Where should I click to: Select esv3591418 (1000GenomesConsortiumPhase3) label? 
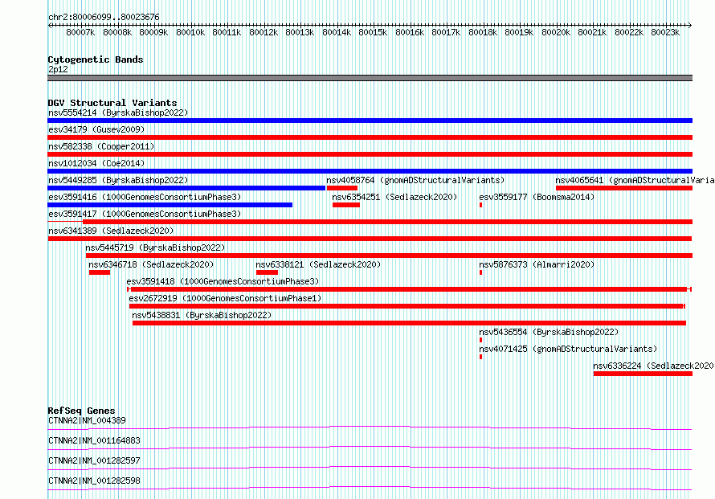[223, 281]
